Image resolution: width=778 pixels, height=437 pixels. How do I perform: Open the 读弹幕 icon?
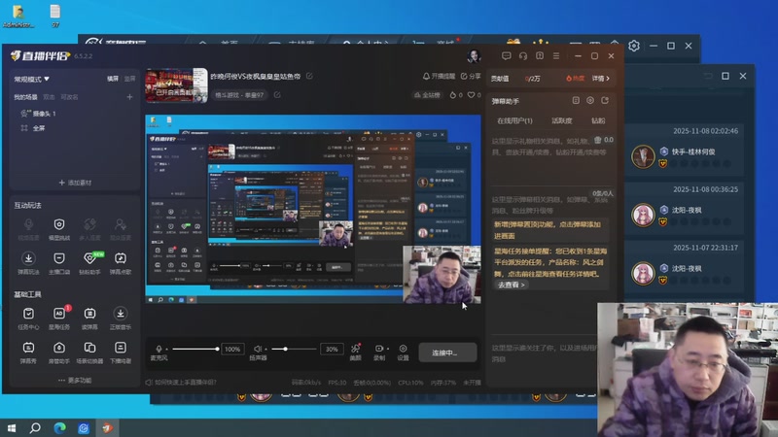click(x=89, y=314)
